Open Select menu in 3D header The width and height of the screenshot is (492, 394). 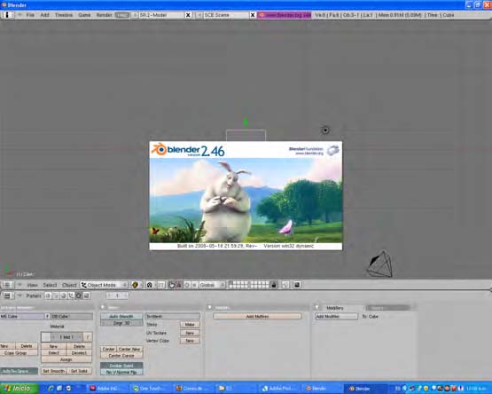point(50,285)
